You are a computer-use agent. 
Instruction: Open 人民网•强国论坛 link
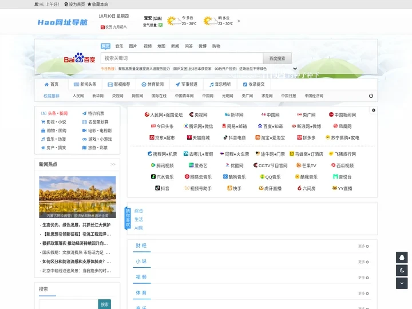(164, 115)
